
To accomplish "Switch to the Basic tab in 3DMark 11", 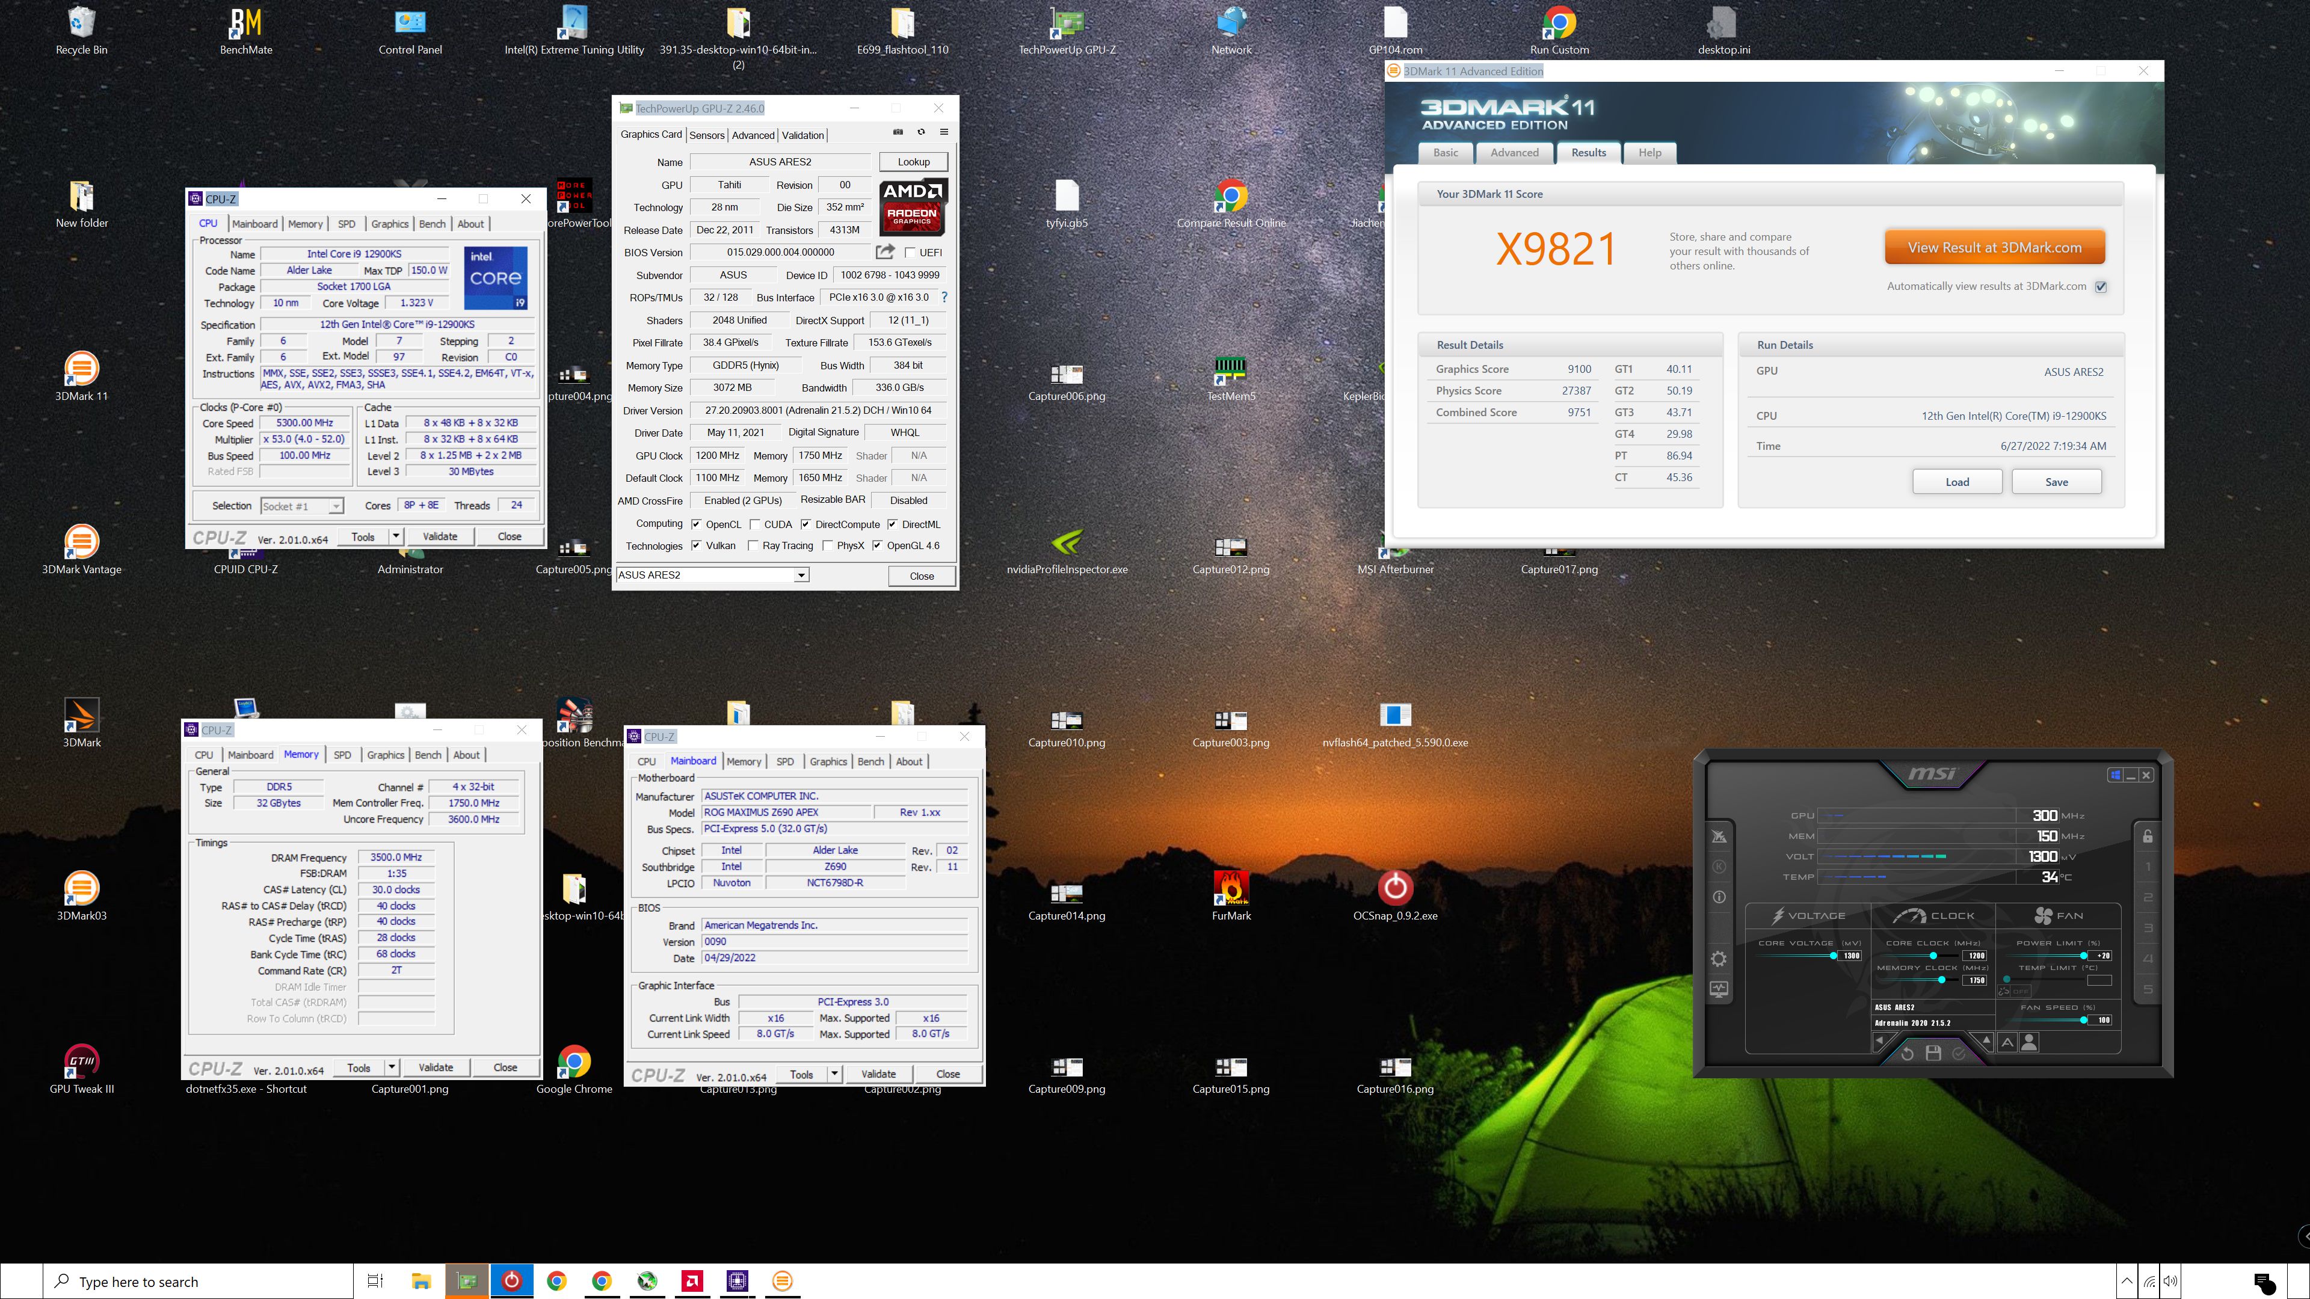I will pos(1446,152).
